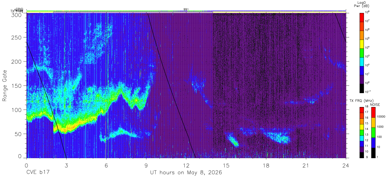The image size is (389, 179).
Task: Click the 'UT hours on May 8, 2026' axis label
Action: 186,173
